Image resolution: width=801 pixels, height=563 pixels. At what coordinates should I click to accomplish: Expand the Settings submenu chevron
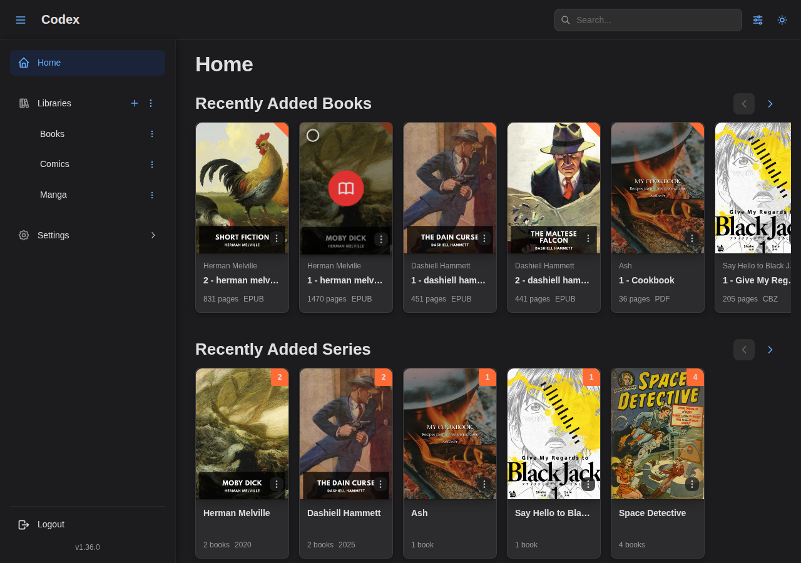(153, 235)
